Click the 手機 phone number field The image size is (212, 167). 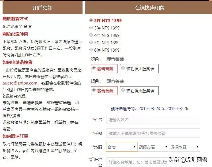(153, 133)
